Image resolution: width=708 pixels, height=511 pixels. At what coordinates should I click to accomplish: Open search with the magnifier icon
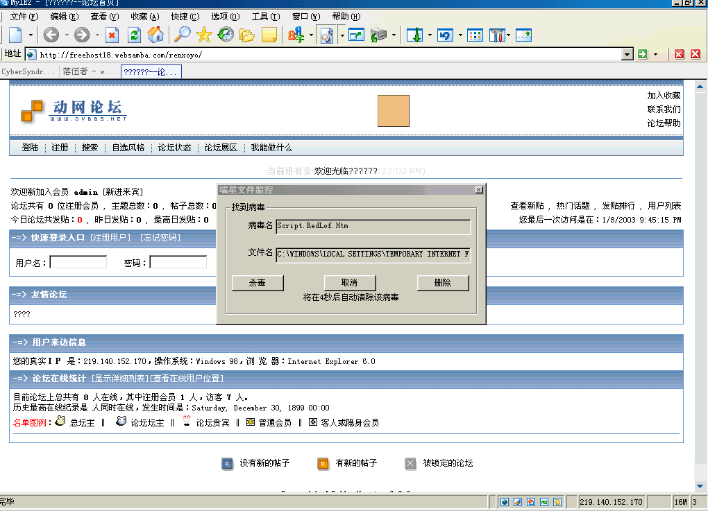(183, 35)
